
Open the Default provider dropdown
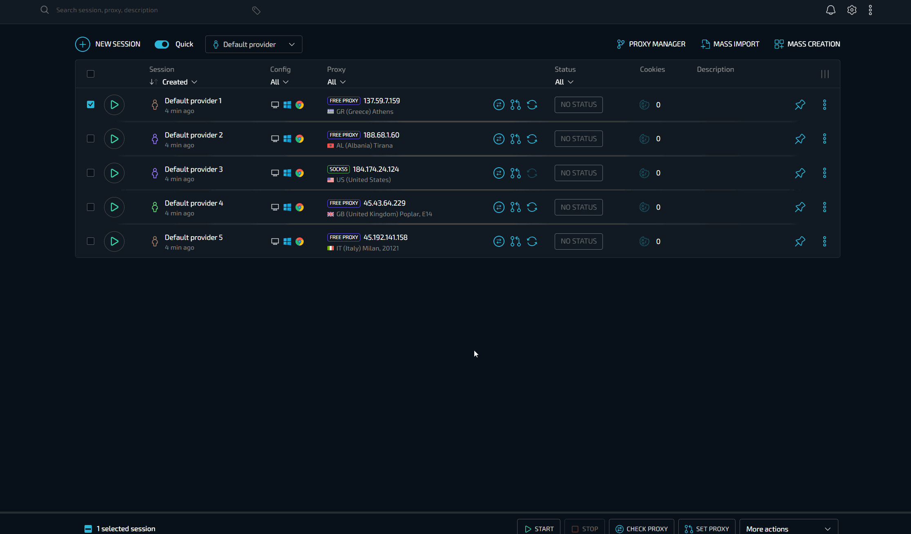[x=253, y=44]
